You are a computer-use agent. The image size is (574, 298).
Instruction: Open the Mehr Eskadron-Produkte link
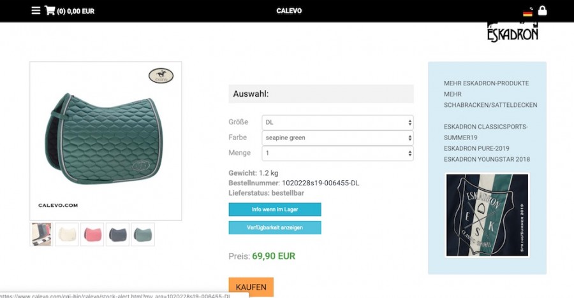486,83
